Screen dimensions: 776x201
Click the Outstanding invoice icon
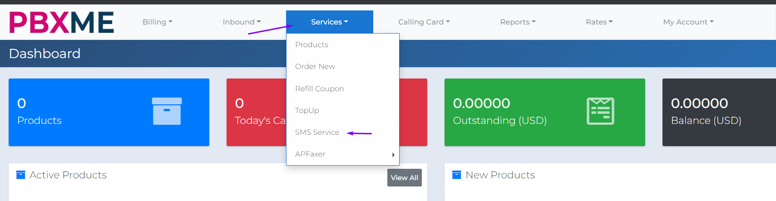(600, 111)
